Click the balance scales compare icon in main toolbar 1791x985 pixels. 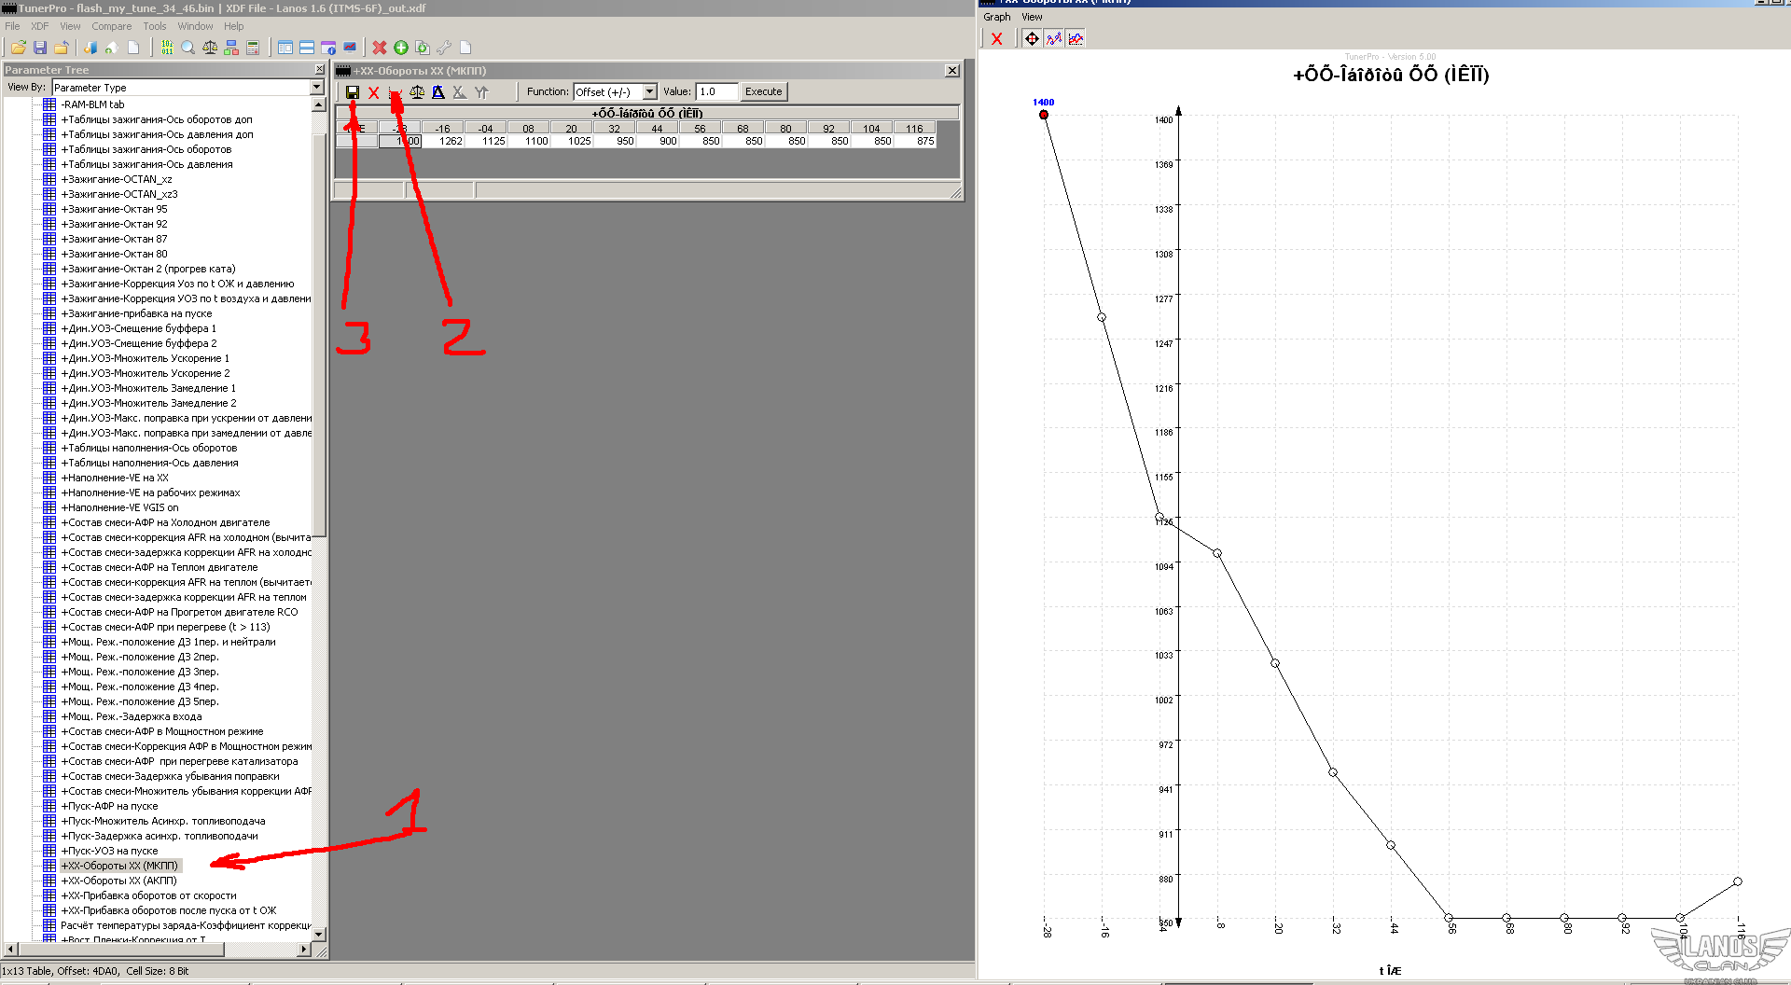coord(210,48)
